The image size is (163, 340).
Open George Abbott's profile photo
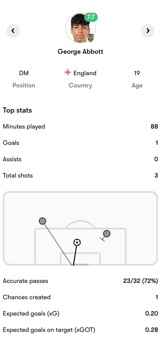[x=80, y=28]
